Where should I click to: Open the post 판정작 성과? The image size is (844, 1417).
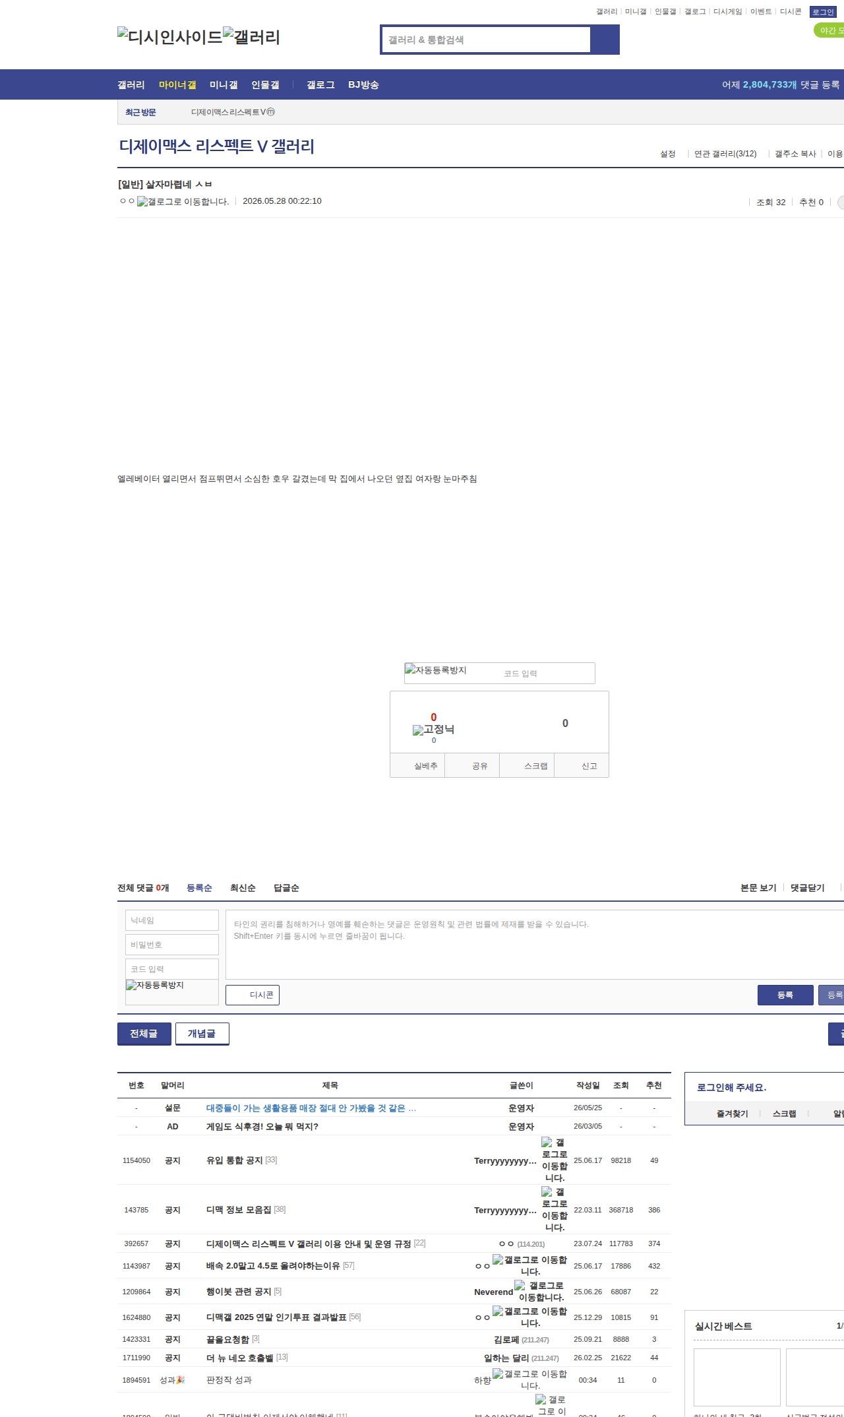tap(229, 1380)
